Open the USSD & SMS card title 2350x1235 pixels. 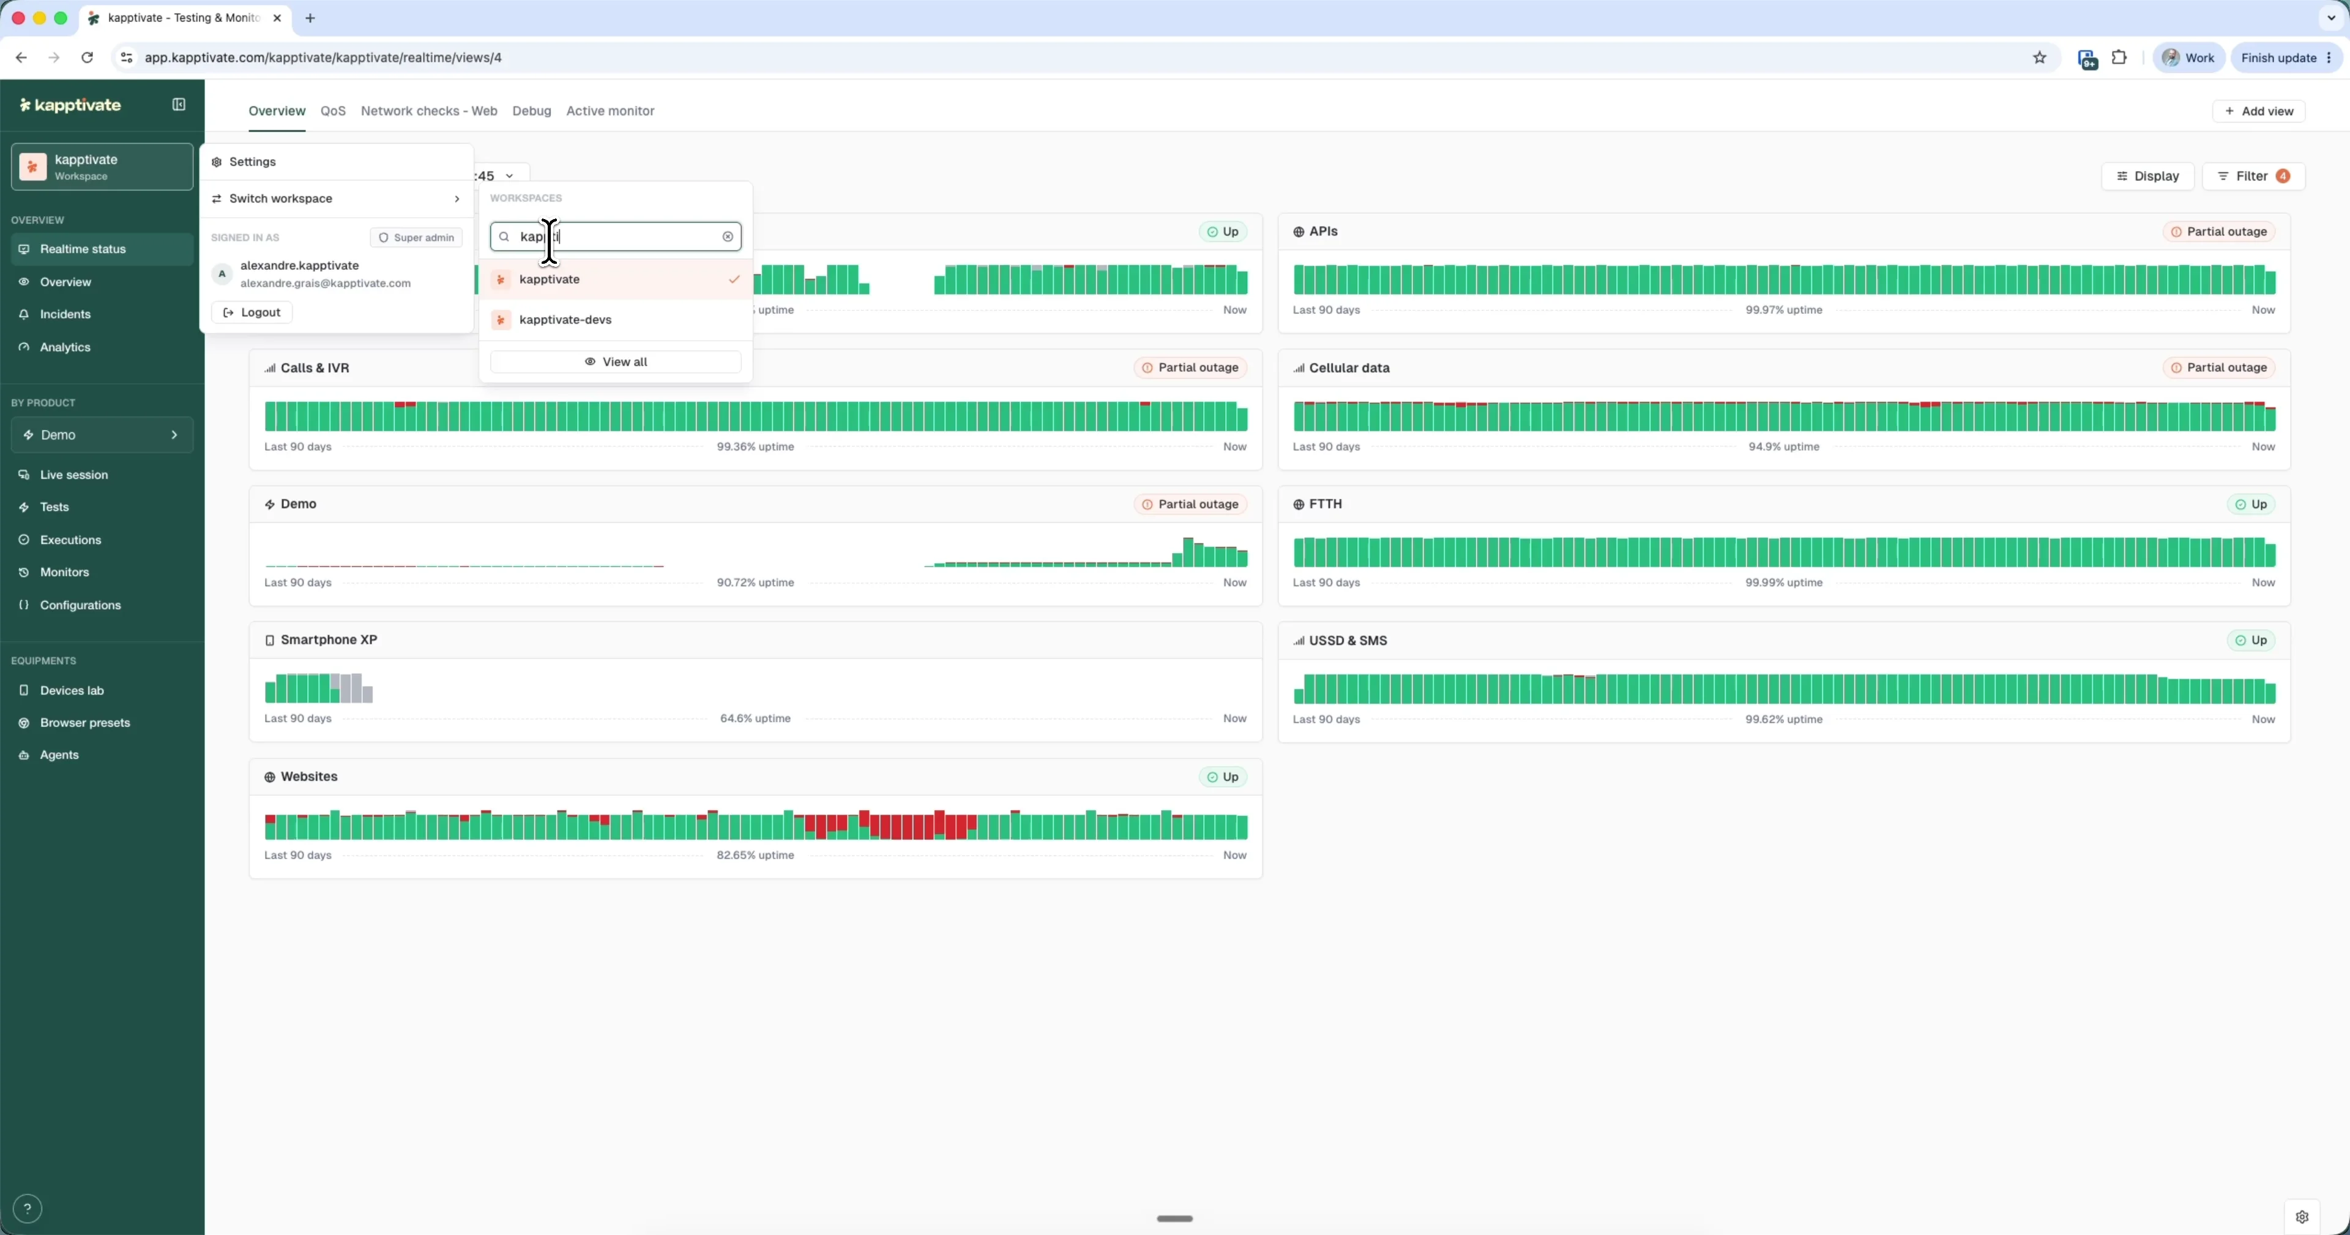[1348, 641]
